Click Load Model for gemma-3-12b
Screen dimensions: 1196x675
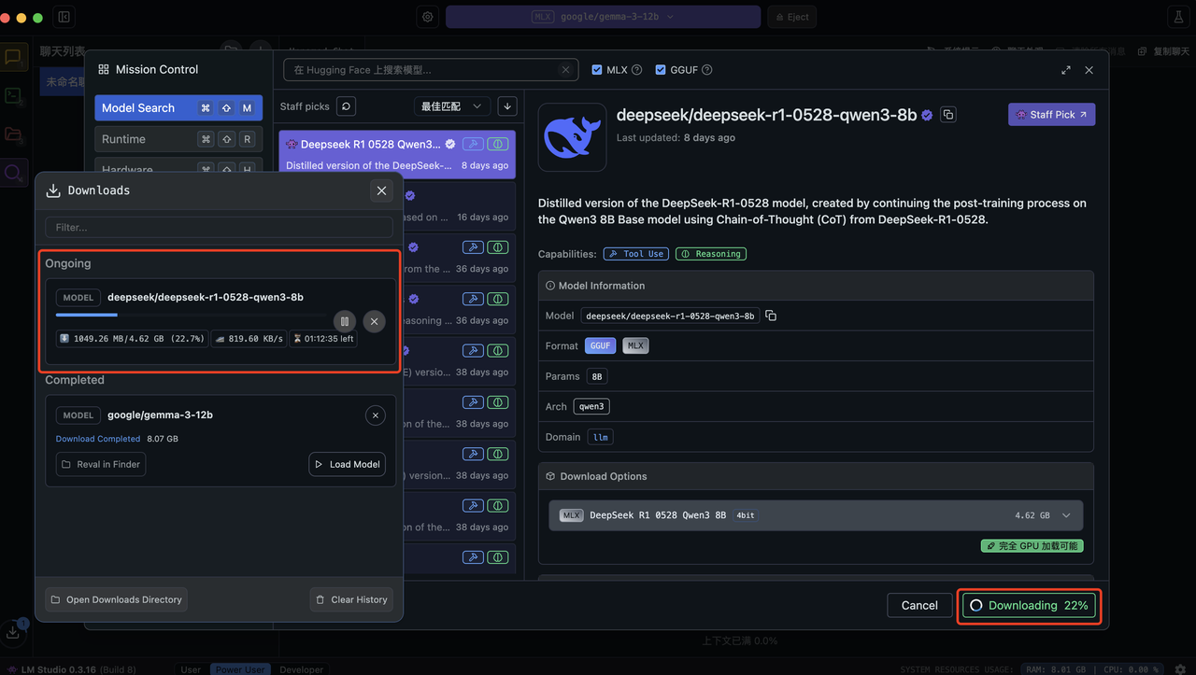coord(347,465)
